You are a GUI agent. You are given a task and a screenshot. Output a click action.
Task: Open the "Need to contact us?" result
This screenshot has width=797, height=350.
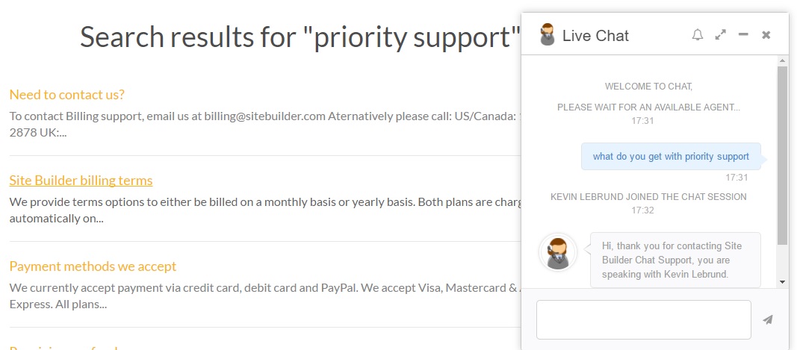[x=67, y=95]
